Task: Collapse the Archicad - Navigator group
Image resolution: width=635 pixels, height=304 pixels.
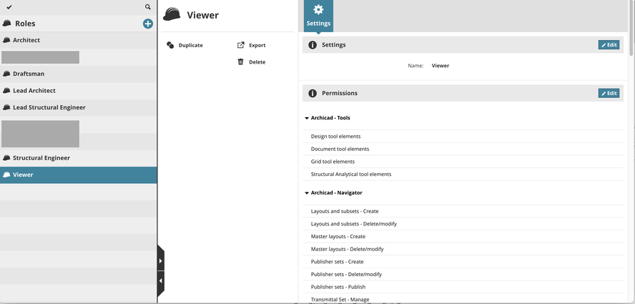Action: (x=307, y=193)
